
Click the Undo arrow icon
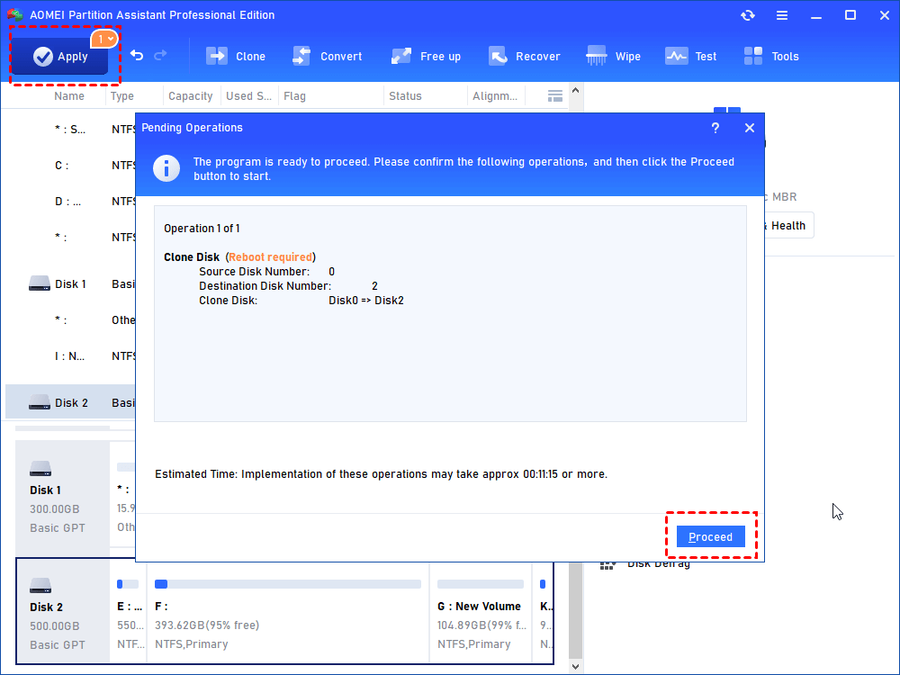137,56
